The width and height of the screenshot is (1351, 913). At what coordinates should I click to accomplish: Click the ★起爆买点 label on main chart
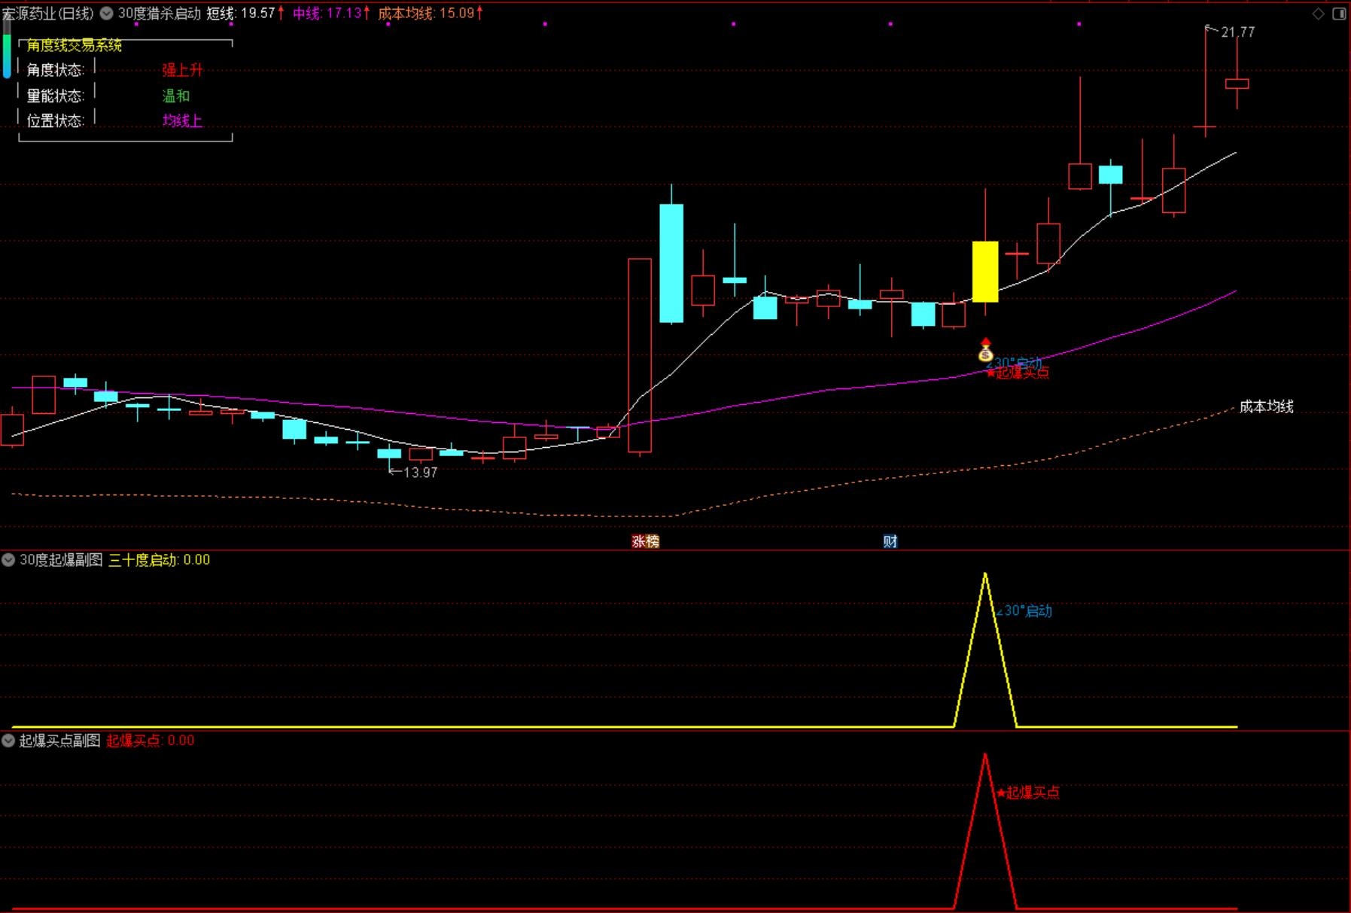pyautogui.click(x=1018, y=373)
